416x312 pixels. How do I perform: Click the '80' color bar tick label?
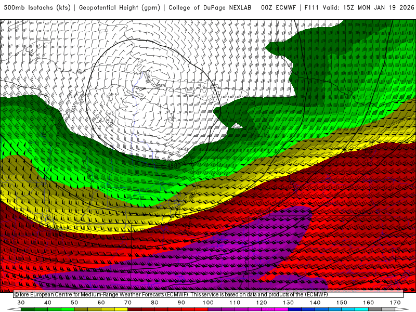click(154, 303)
